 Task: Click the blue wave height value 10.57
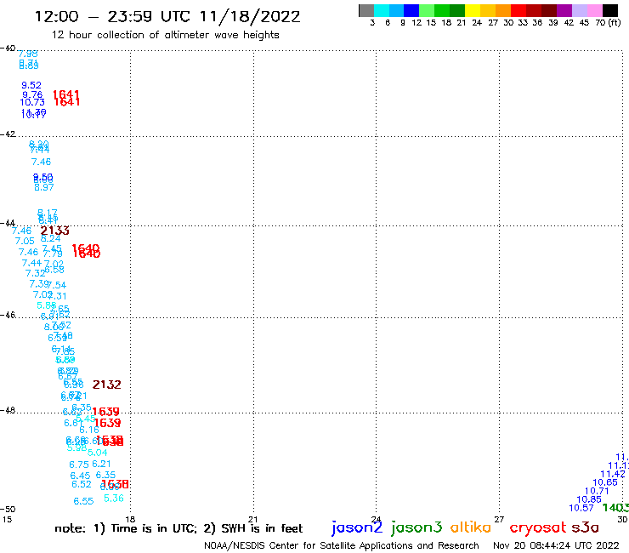[x=581, y=508]
